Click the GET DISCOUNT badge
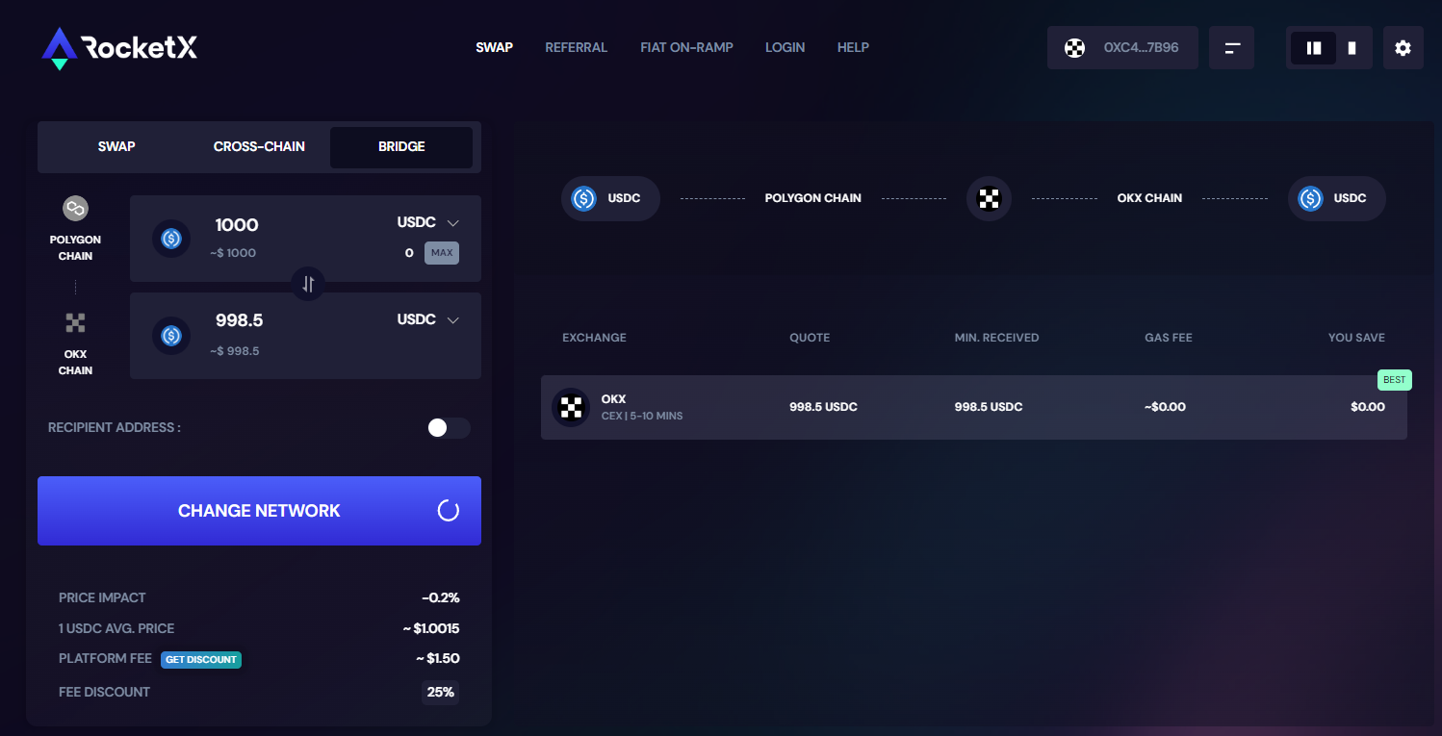The height and width of the screenshot is (736, 1442). pyautogui.click(x=201, y=659)
